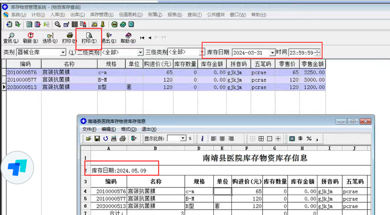Screen dimensions: 390x215
Task: Open the 出库(C) menu
Action: click(x=78, y=15)
